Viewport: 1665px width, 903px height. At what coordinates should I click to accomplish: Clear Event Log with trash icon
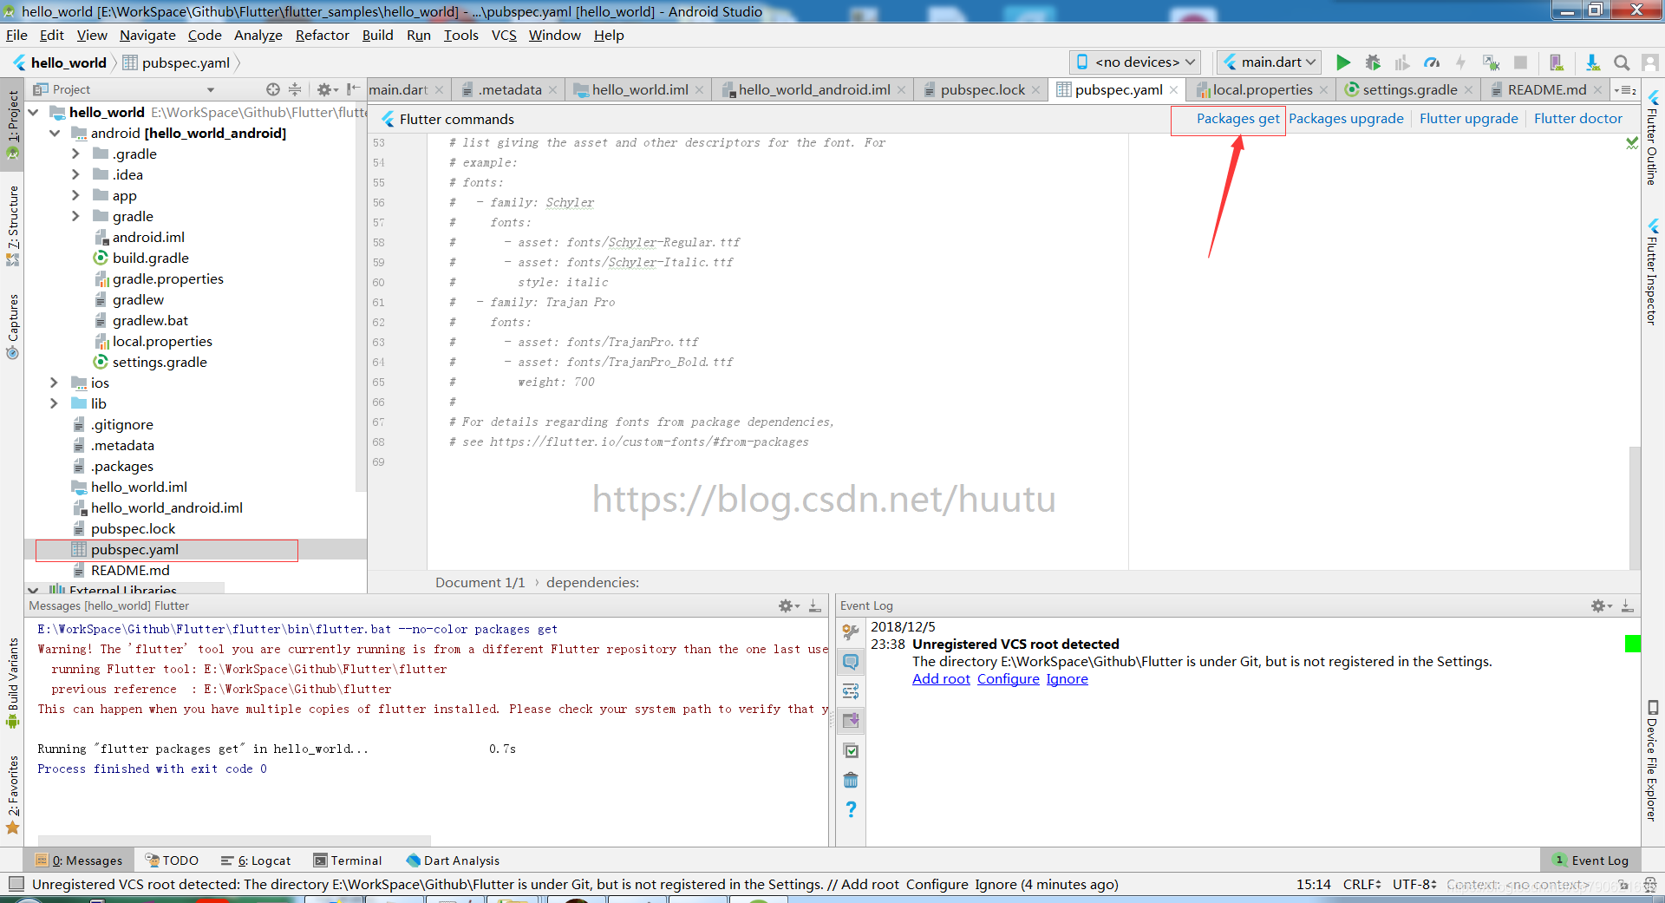[x=851, y=780]
